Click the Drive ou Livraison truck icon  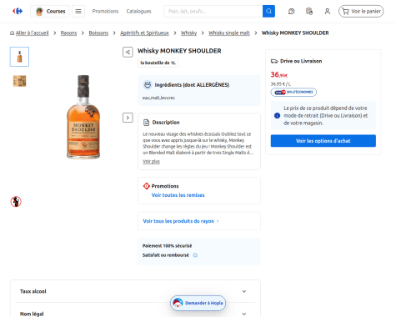274,61
